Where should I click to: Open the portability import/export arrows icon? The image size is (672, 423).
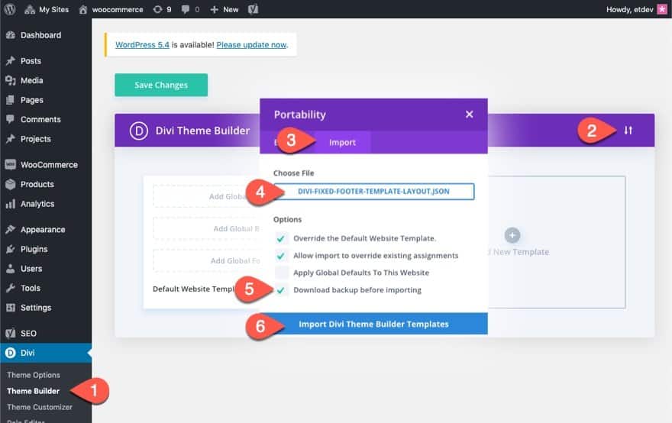click(628, 131)
